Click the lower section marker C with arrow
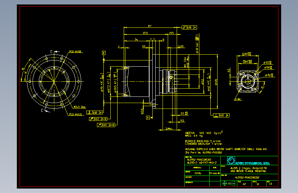298x193 pixels. [46, 111]
